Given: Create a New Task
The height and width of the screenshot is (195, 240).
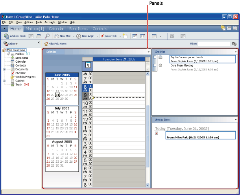Looking at the screenshot, I should [108, 36].
